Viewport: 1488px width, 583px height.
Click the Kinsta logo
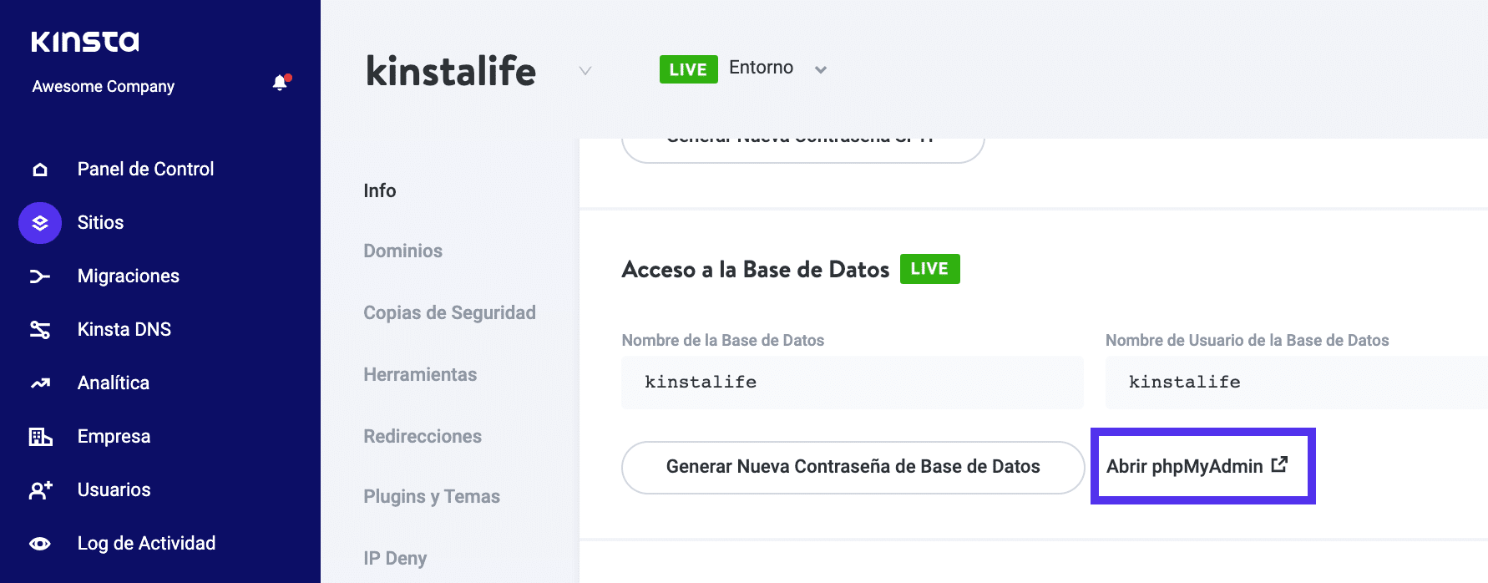(x=85, y=42)
